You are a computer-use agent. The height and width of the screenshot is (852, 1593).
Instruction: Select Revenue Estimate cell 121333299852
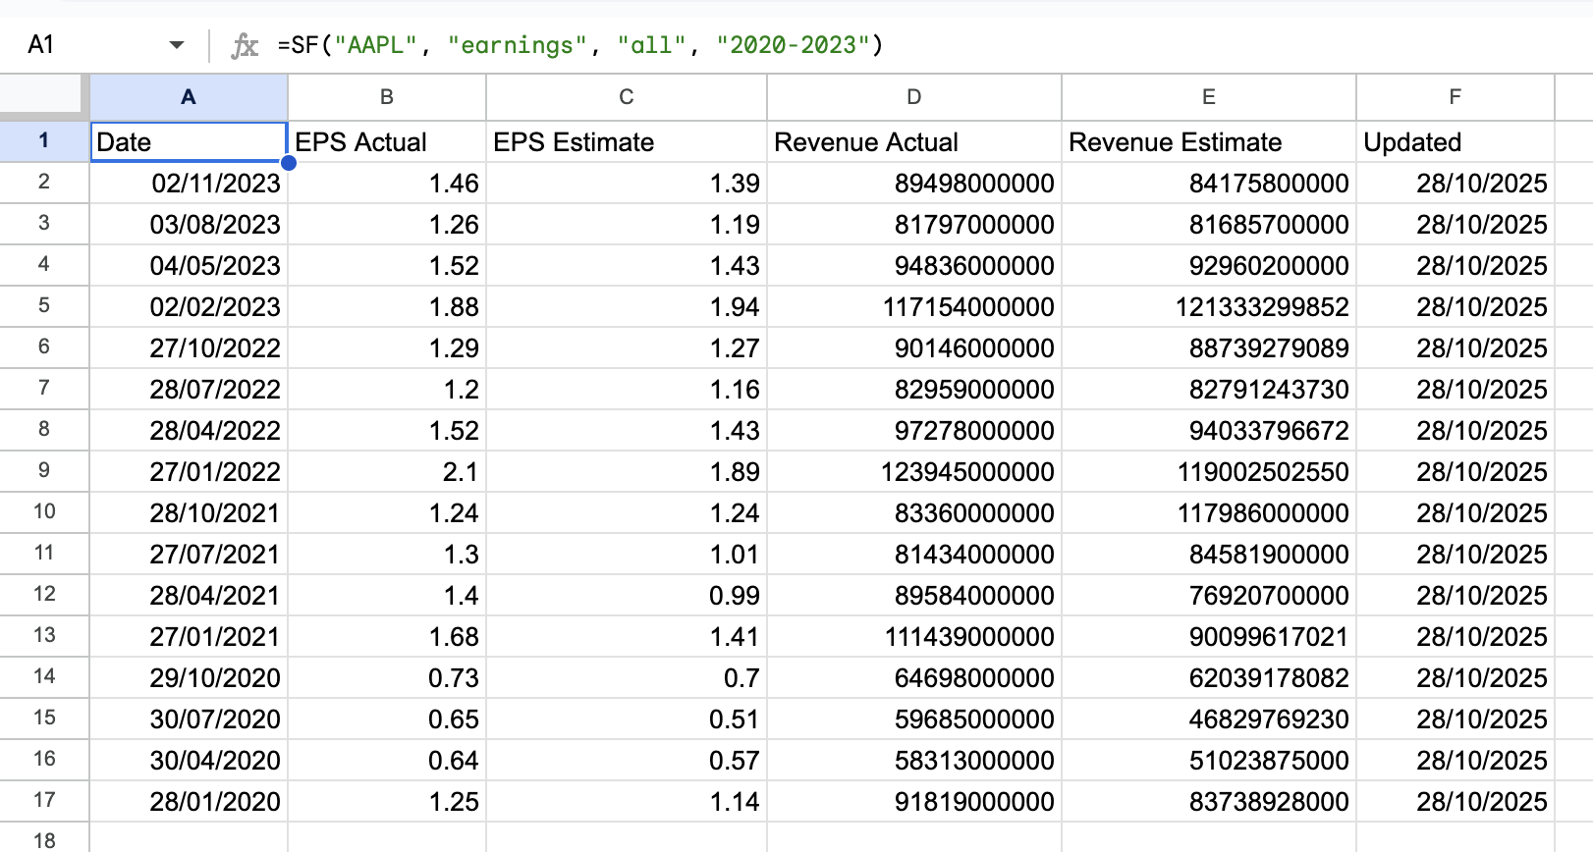point(1209,306)
